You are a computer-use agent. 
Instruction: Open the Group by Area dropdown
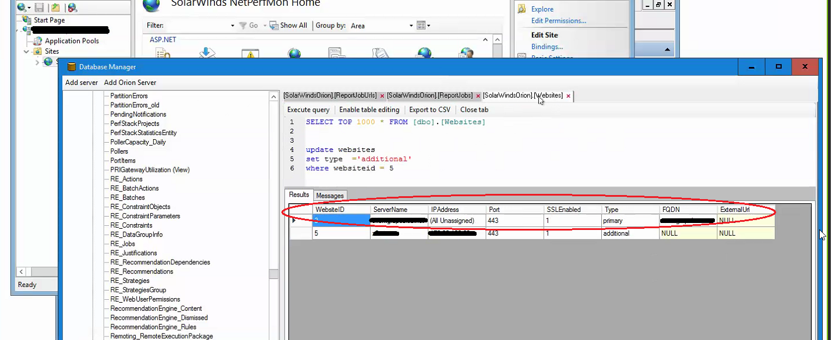click(x=412, y=25)
